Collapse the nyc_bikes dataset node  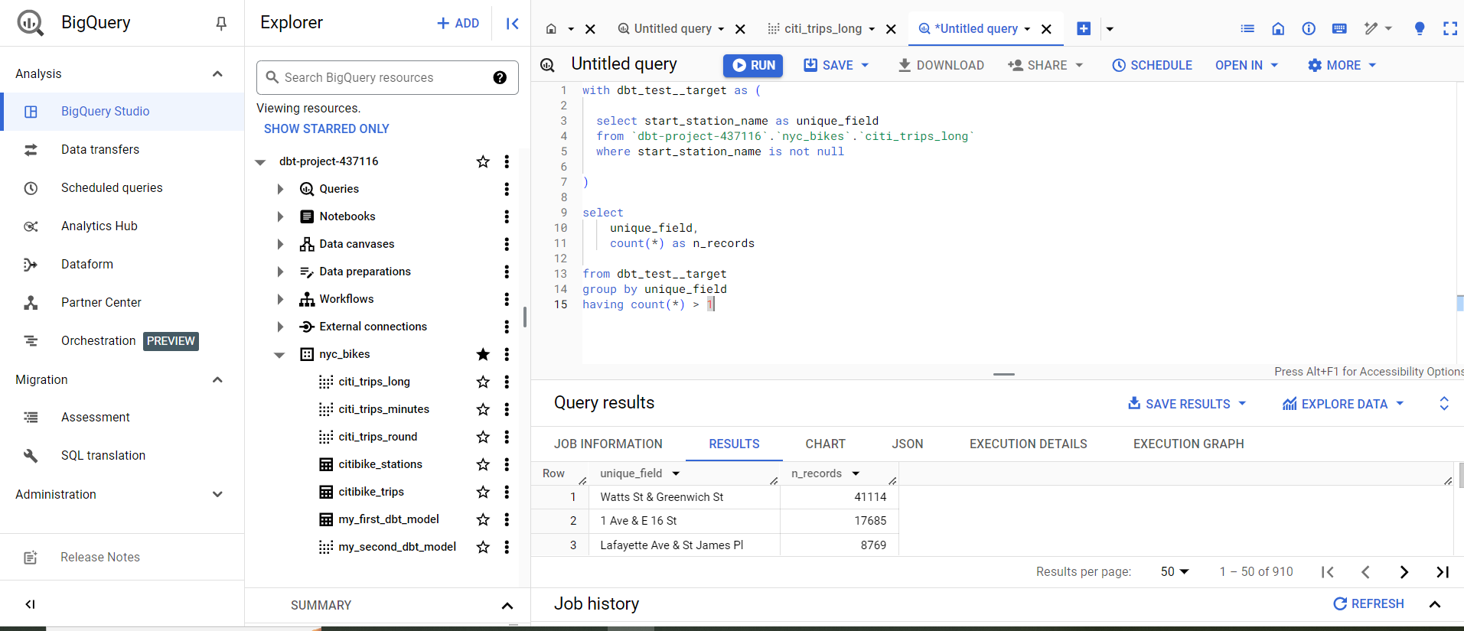[x=280, y=354]
